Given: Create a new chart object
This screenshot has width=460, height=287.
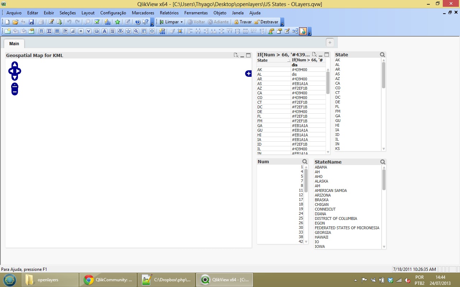Looking at the screenshot, I should tap(73, 31).
